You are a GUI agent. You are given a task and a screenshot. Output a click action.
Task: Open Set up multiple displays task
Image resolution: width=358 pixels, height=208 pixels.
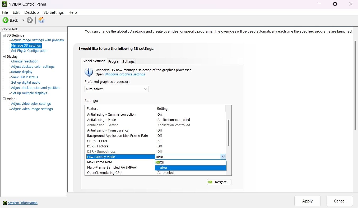(29, 93)
